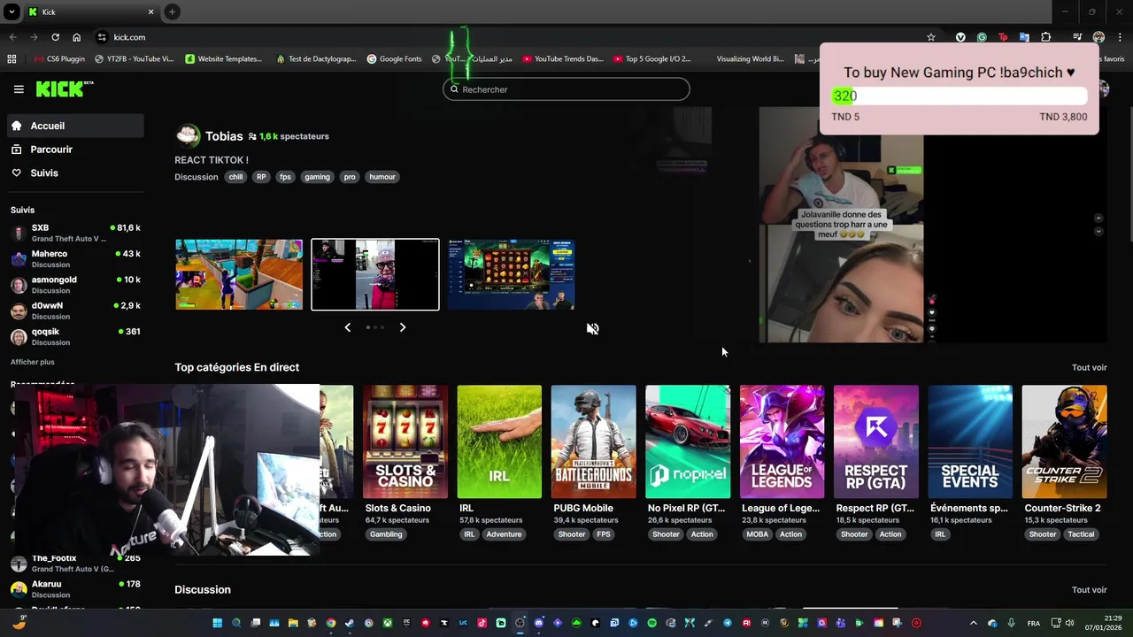The height and width of the screenshot is (637, 1133).
Task: Go to next carousel slide
Action: click(403, 327)
